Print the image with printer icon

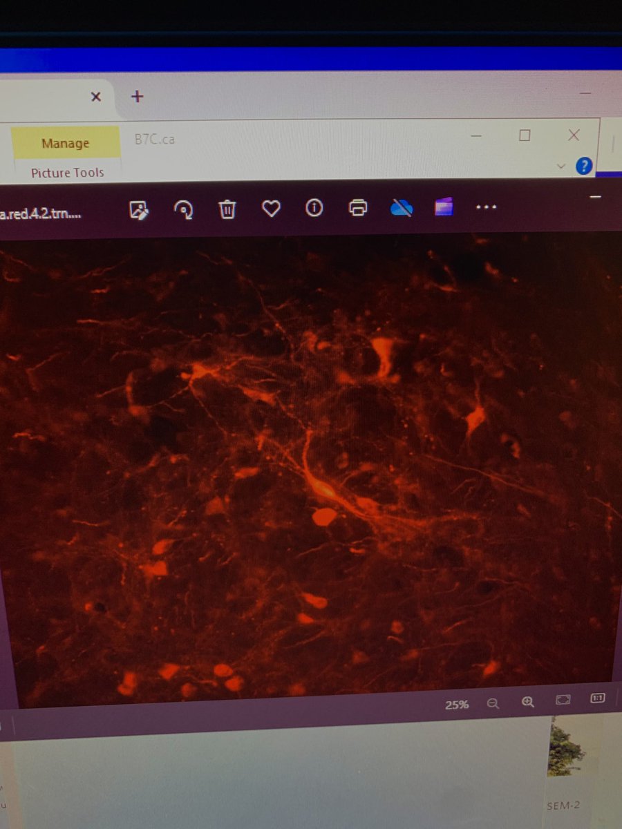357,207
